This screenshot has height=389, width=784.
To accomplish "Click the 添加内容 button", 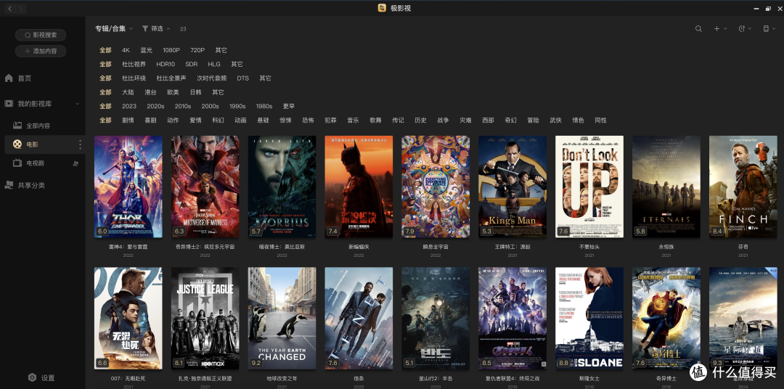I will tap(41, 51).
